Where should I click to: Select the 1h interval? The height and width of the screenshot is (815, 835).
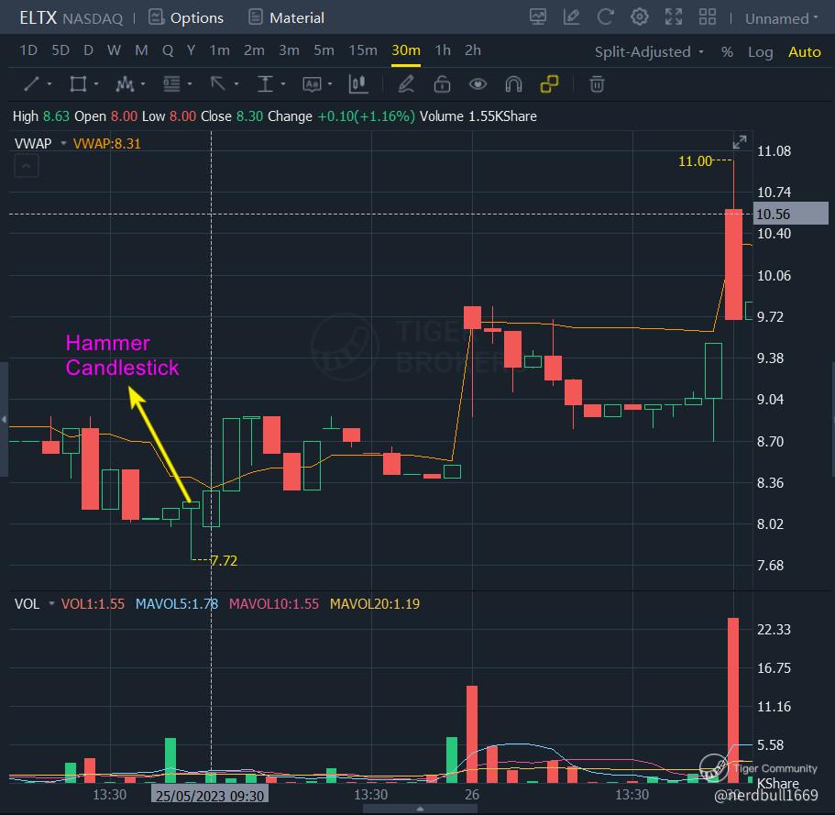[x=443, y=50]
